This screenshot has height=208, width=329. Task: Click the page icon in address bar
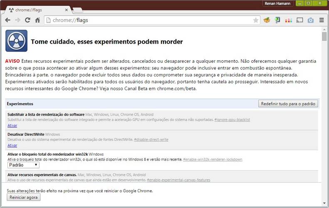point(49,20)
